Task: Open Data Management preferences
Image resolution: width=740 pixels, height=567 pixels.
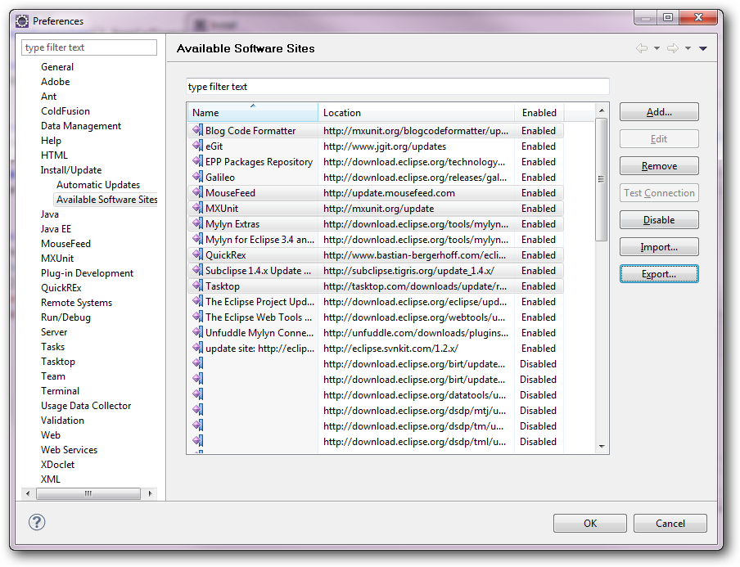Action: pyautogui.click(x=81, y=126)
